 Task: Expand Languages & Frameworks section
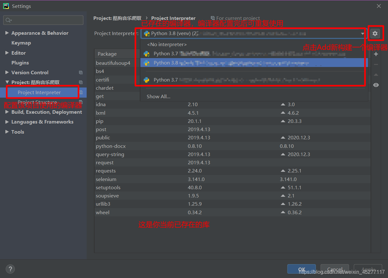[x=7, y=122]
